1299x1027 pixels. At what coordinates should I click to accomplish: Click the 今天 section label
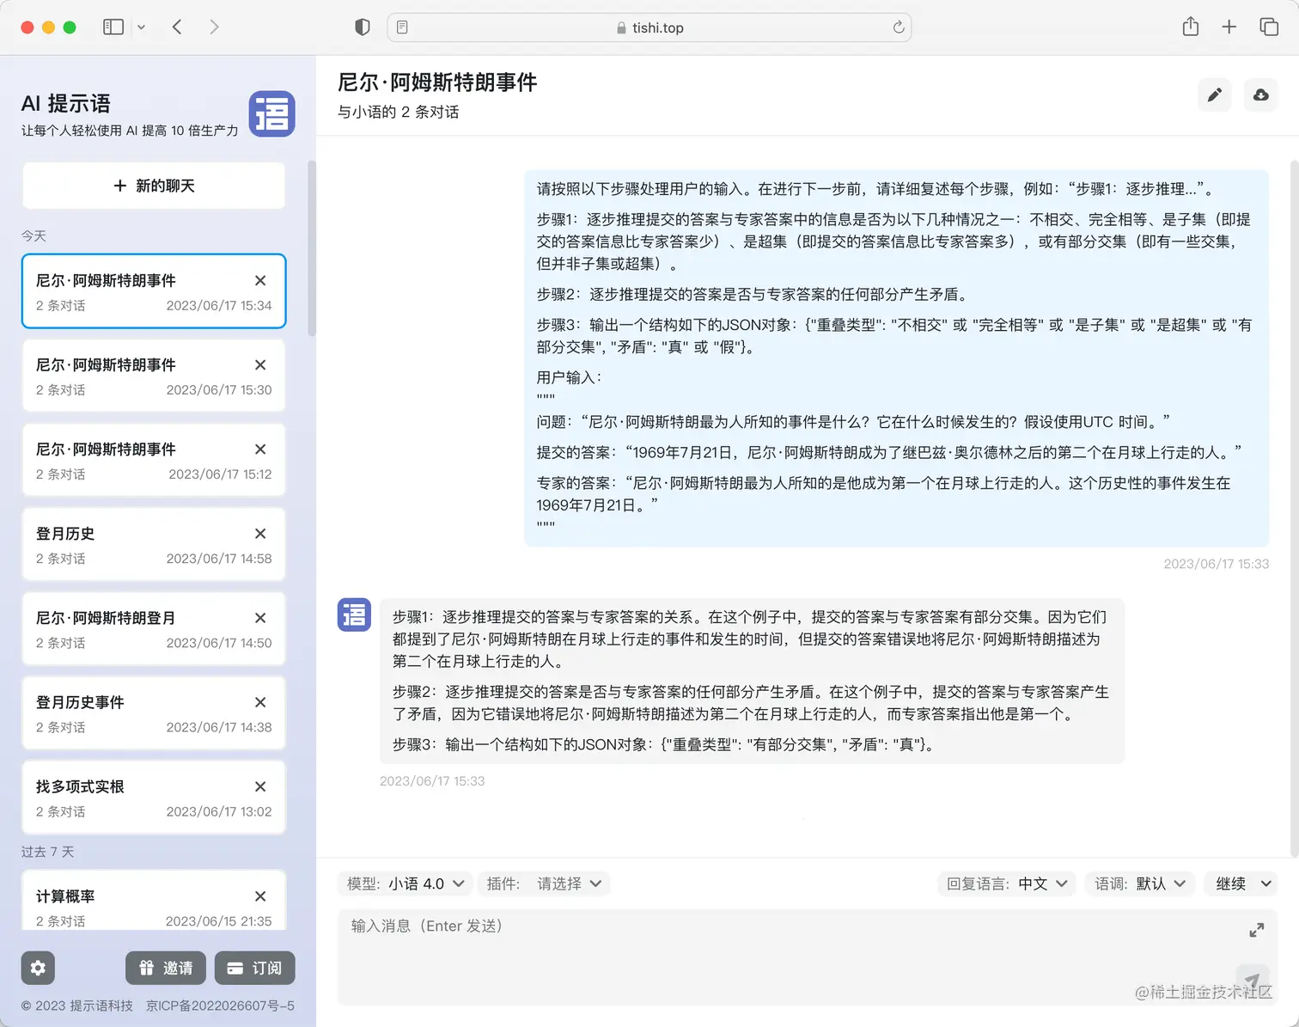(34, 235)
